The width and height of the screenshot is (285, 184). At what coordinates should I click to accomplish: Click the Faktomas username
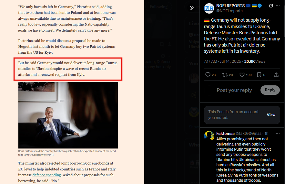tap(225, 134)
